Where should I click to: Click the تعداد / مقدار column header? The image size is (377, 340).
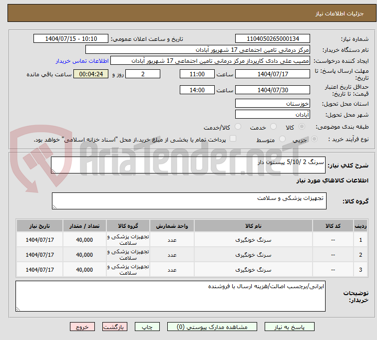tap(84, 226)
